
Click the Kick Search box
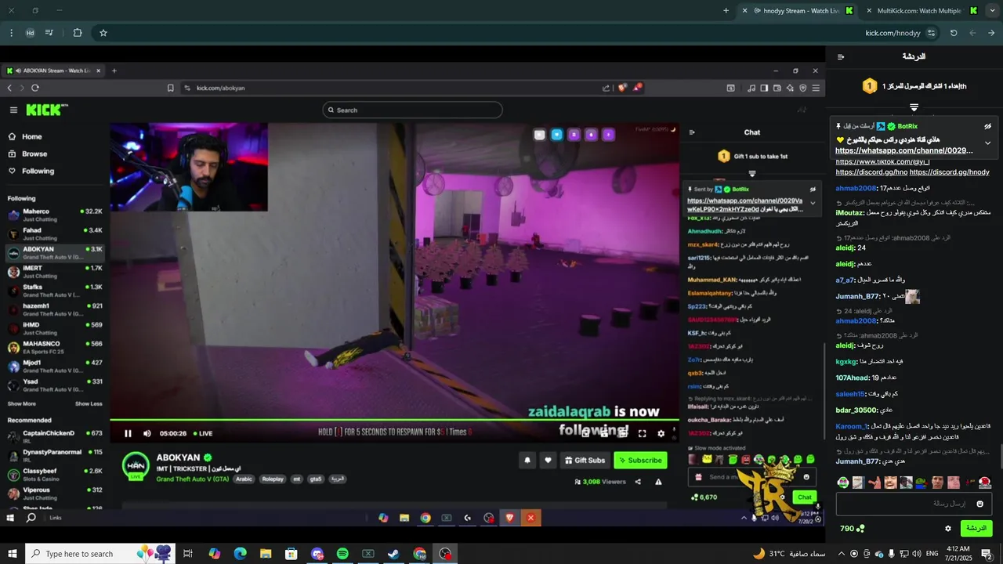(412, 110)
